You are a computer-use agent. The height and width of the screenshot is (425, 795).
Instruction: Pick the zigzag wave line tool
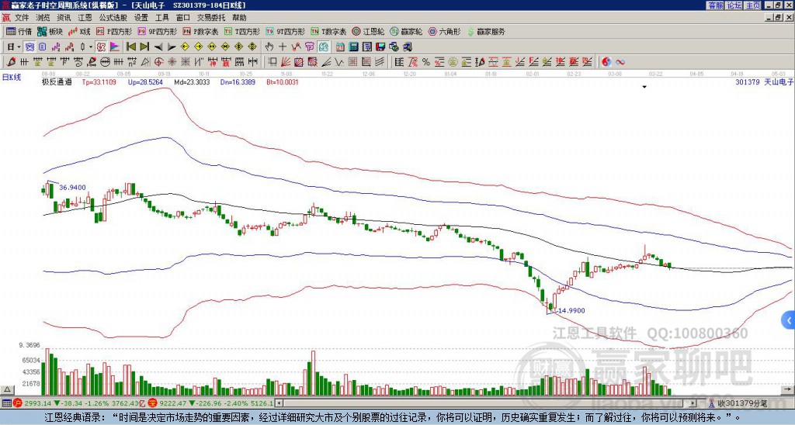pos(339,62)
